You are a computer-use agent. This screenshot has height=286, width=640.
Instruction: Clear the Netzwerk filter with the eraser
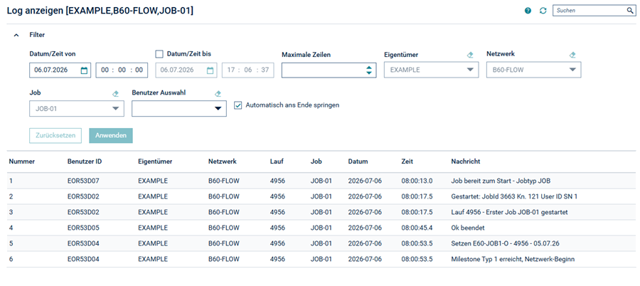coord(572,55)
